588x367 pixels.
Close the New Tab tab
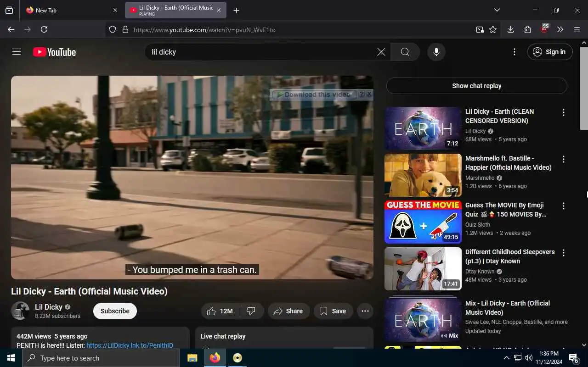(x=115, y=10)
